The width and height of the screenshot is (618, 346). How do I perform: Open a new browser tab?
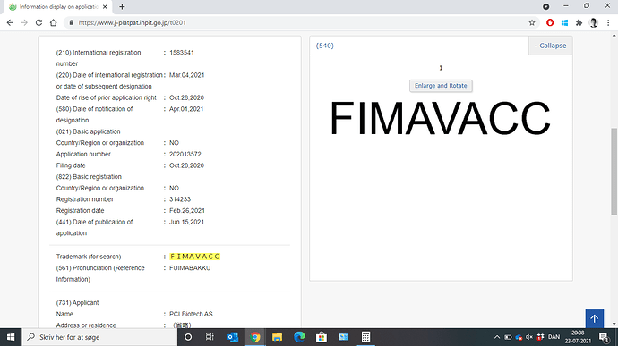point(122,6)
